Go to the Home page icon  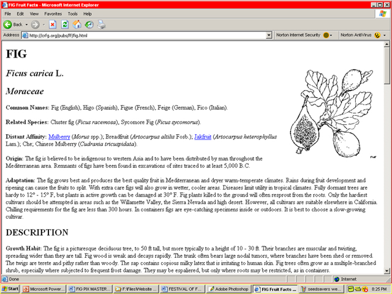77,24
